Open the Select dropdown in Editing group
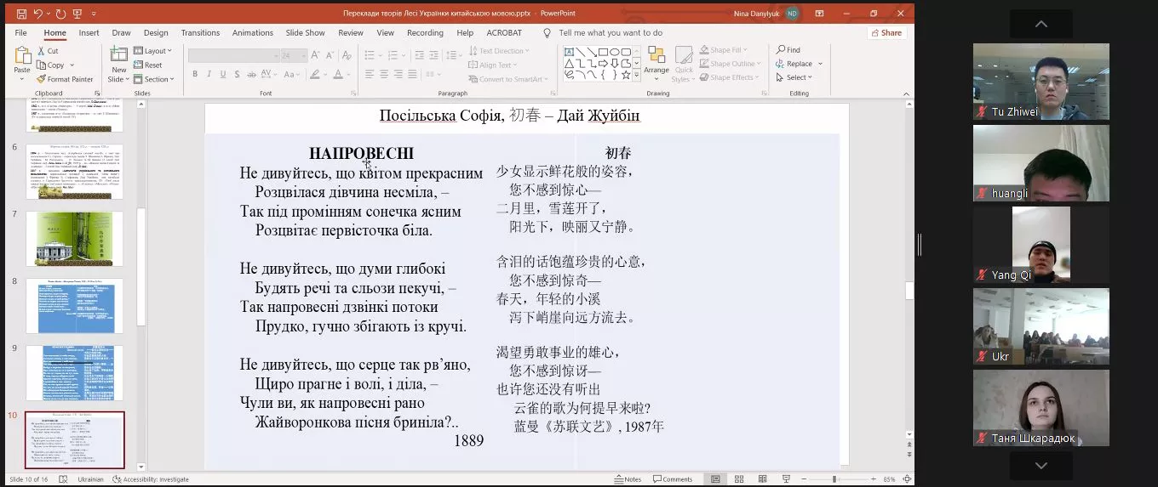Image resolution: width=1158 pixels, height=487 pixels. 794,77
